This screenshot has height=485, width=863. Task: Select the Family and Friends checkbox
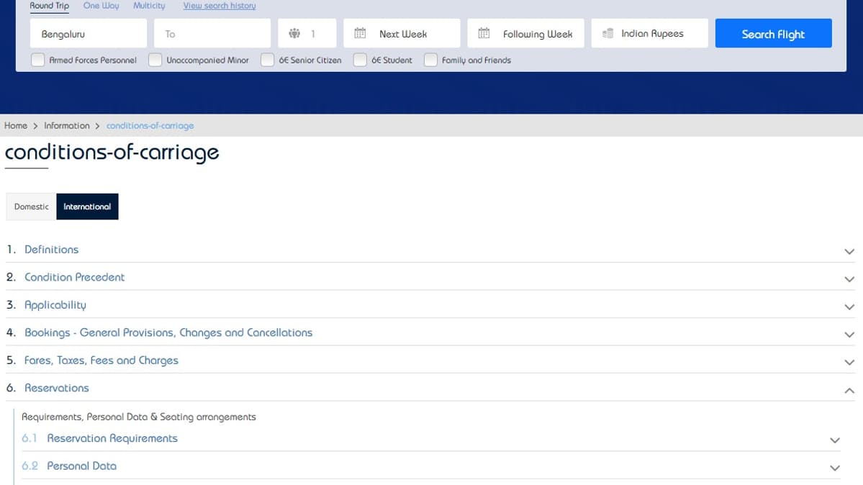pos(430,60)
